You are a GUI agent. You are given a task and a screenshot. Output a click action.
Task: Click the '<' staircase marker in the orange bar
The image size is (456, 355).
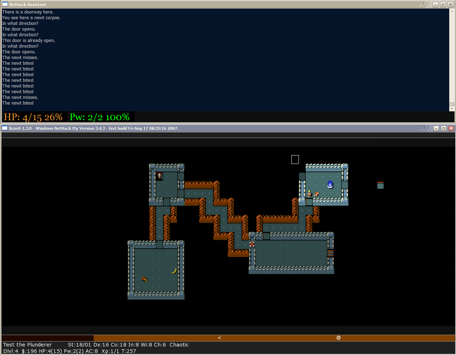click(219, 338)
